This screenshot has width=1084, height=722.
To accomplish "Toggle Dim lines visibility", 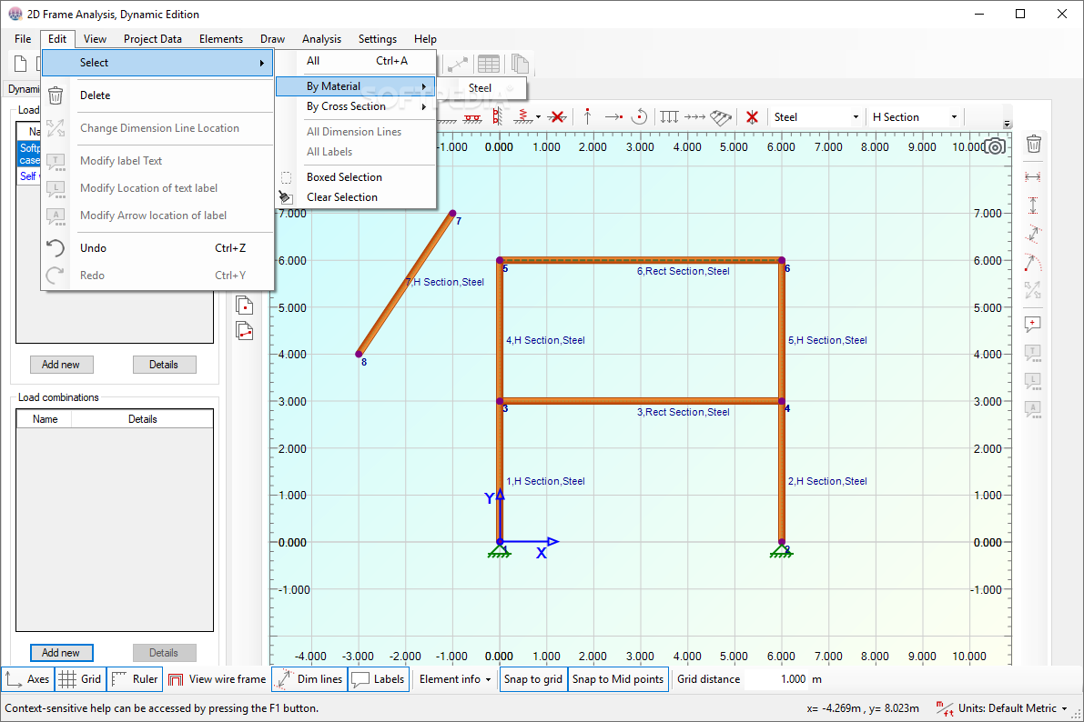I will (x=309, y=679).
